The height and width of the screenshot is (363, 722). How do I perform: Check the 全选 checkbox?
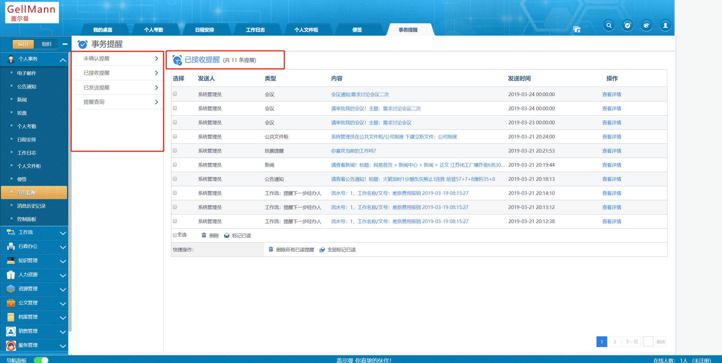tap(175, 235)
